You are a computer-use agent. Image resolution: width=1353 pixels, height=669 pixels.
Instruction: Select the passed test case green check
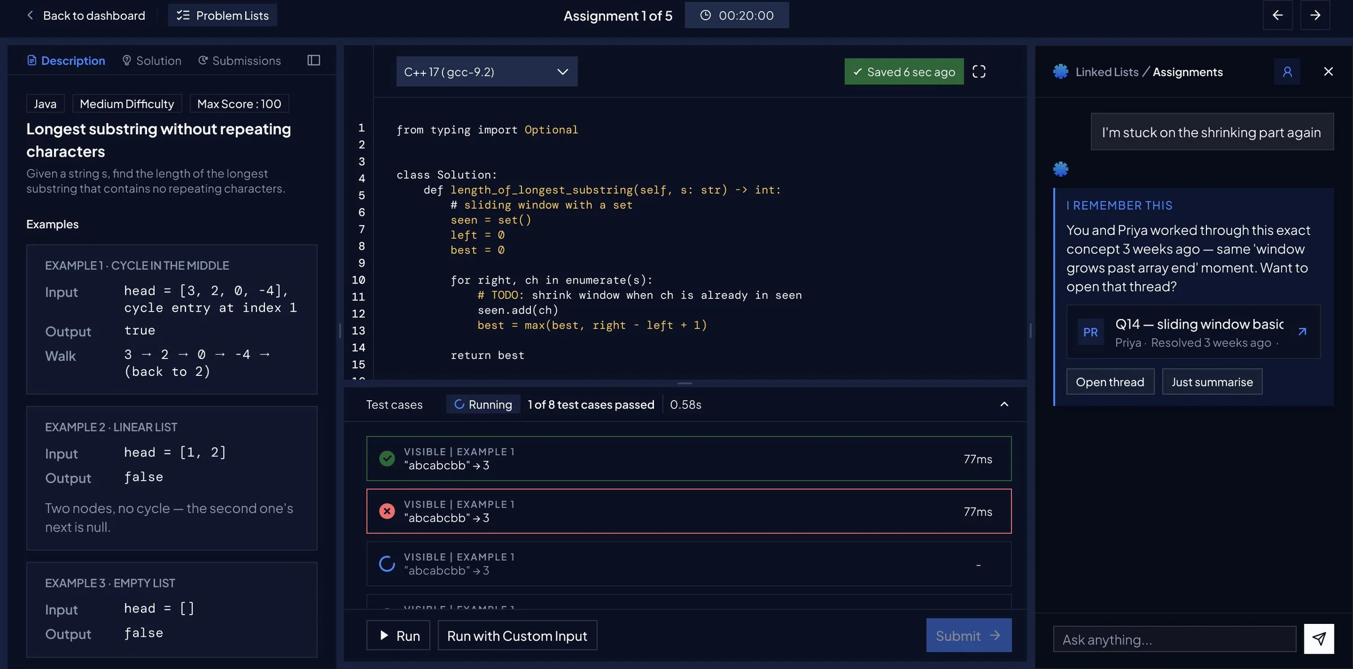click(387, 458)
